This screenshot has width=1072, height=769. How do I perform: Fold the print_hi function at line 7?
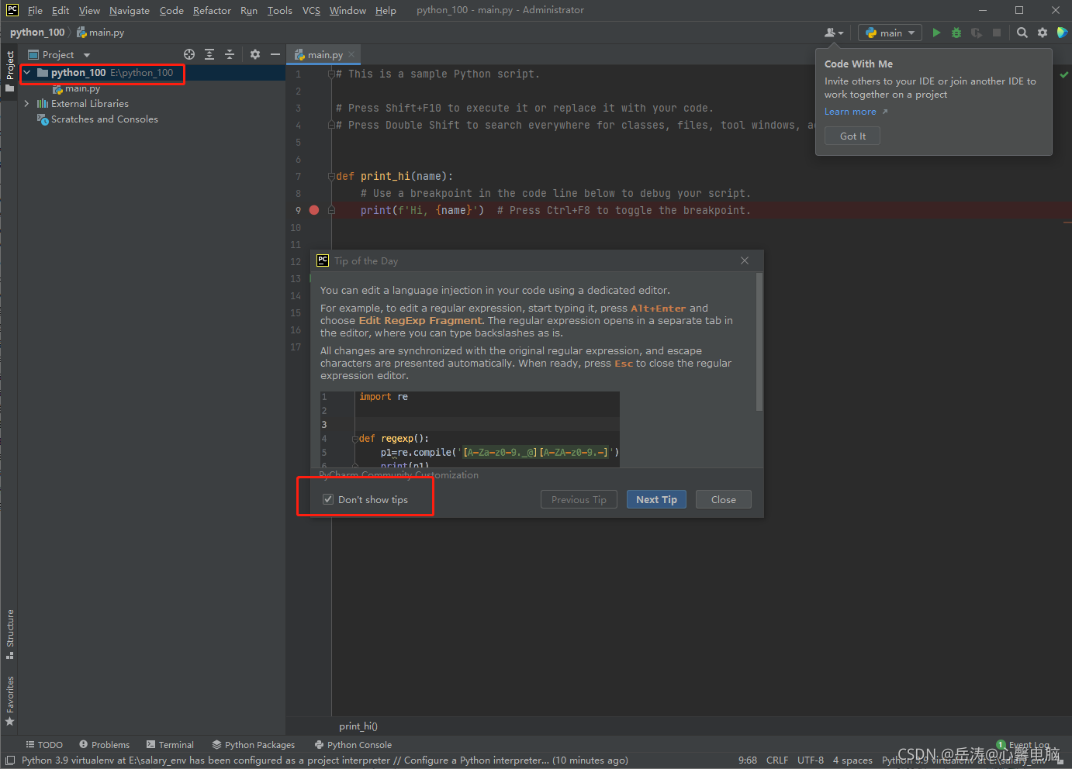coord(331,176)
